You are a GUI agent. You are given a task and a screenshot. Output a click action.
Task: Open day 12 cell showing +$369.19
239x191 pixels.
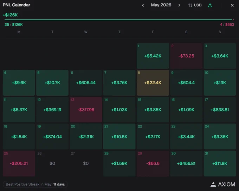[x=52, y=110]
